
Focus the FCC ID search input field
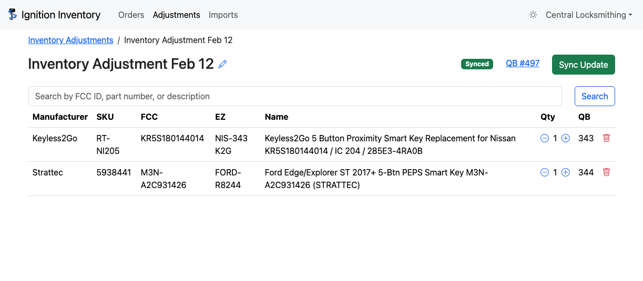(x=294, y=96)
